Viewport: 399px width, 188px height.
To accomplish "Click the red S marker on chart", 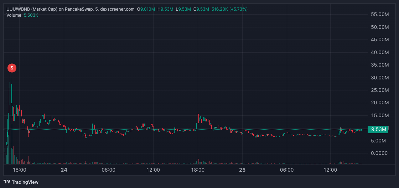I will click(12, 68).
